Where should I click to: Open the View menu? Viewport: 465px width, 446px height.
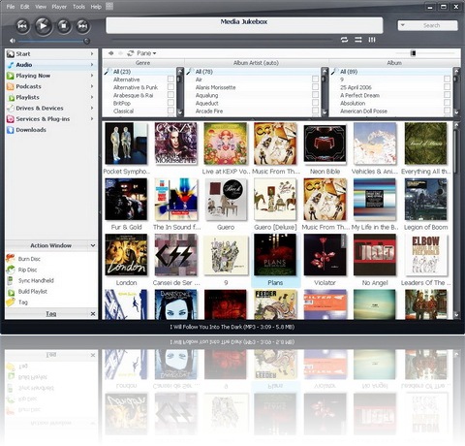[41, 7]
